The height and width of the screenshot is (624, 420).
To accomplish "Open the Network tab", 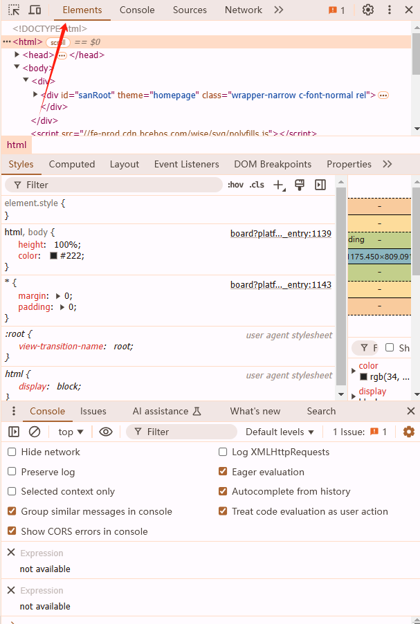I will coord(244,10).
